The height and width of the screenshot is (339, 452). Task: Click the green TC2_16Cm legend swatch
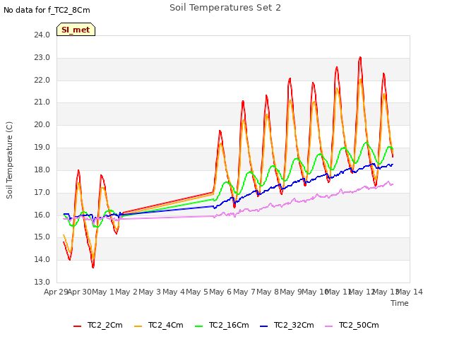coord(199,326)
